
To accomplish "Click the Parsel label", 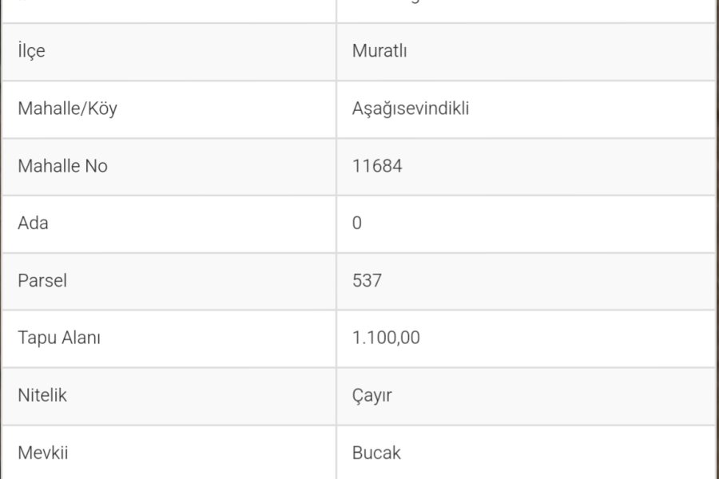I will 42,280.
